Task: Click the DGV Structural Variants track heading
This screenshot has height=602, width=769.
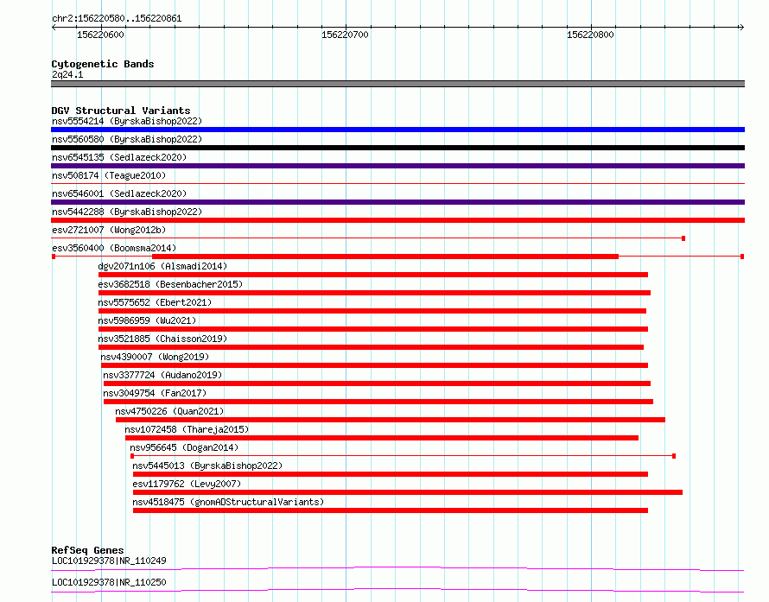Action: coord(121,111)
